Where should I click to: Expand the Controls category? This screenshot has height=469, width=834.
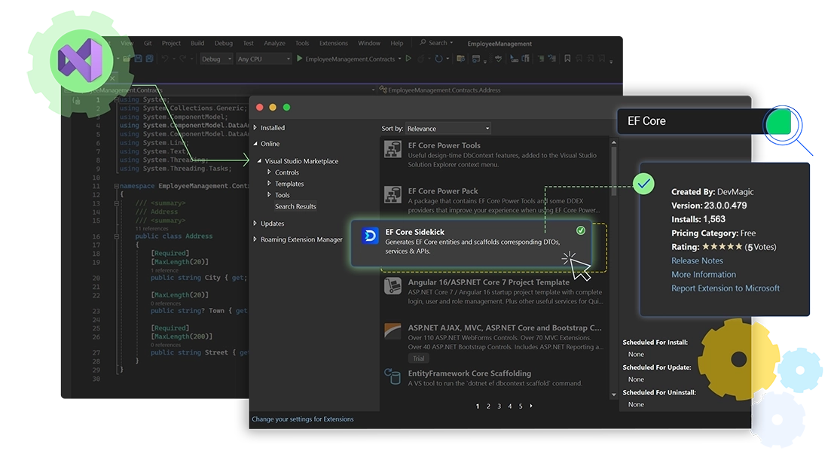click(x=269, y=172)
